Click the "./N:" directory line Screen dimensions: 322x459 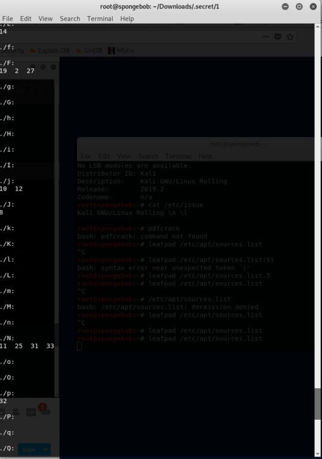(7, 338)
